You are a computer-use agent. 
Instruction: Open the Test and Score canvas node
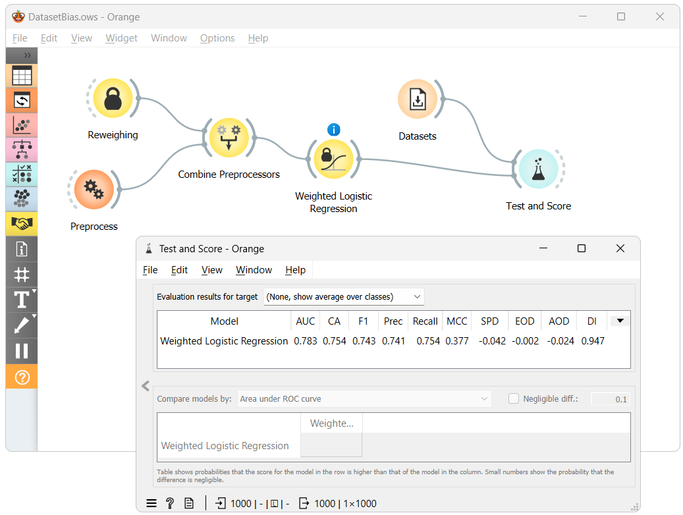tap(538, 169)
